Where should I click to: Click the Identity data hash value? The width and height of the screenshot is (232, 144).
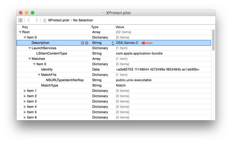157,69
